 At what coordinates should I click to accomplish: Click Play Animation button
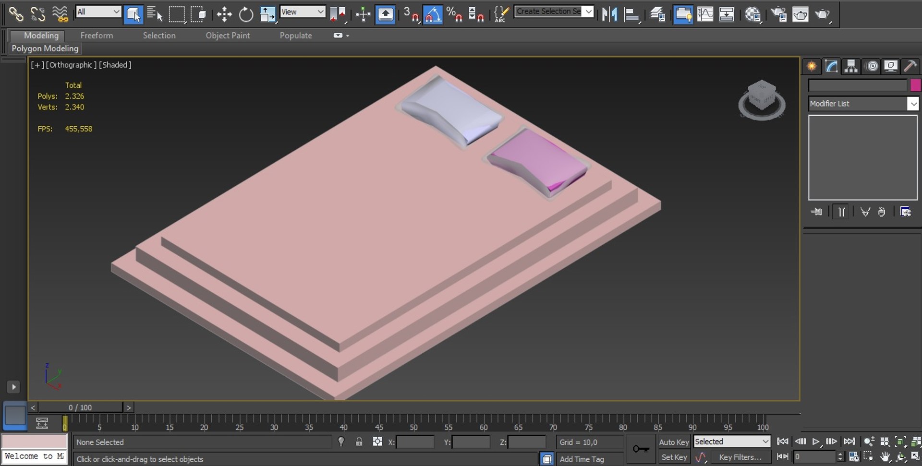click(815, 442)
